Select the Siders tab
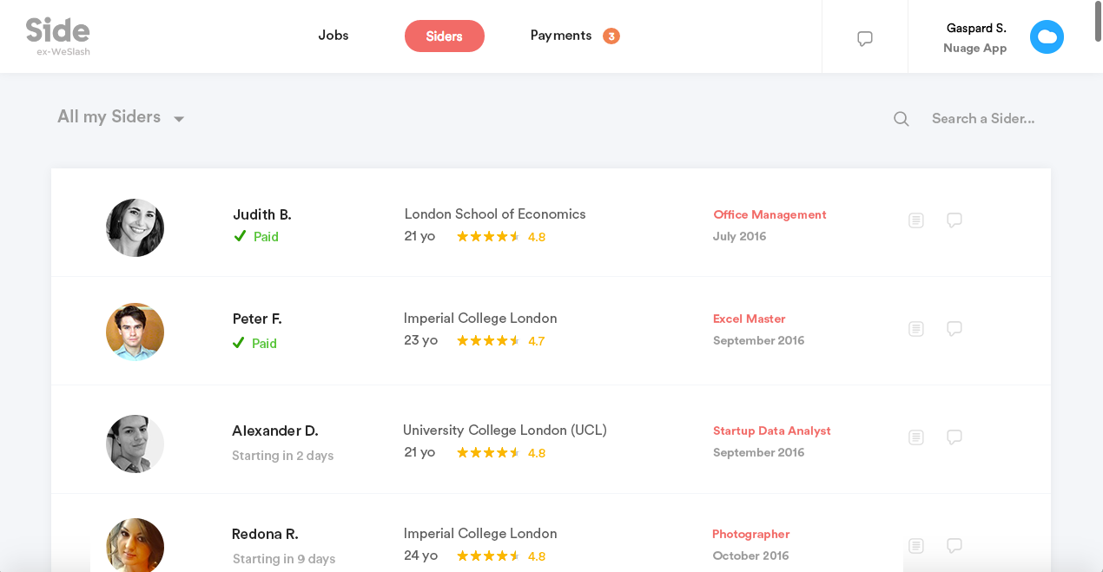The image size is (1103, 572). click(x=444, y=36)
